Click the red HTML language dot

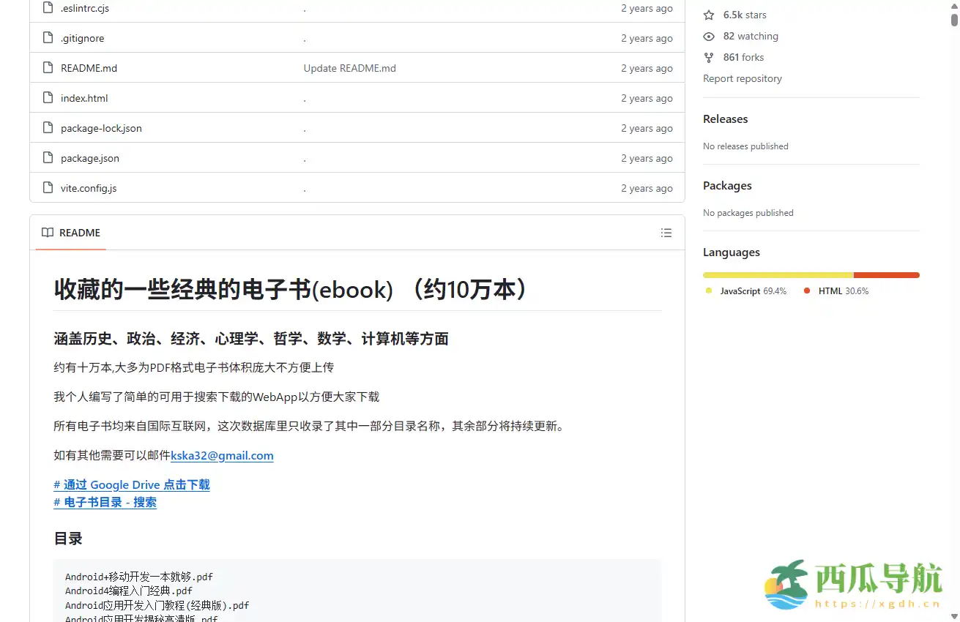(807, 291)
